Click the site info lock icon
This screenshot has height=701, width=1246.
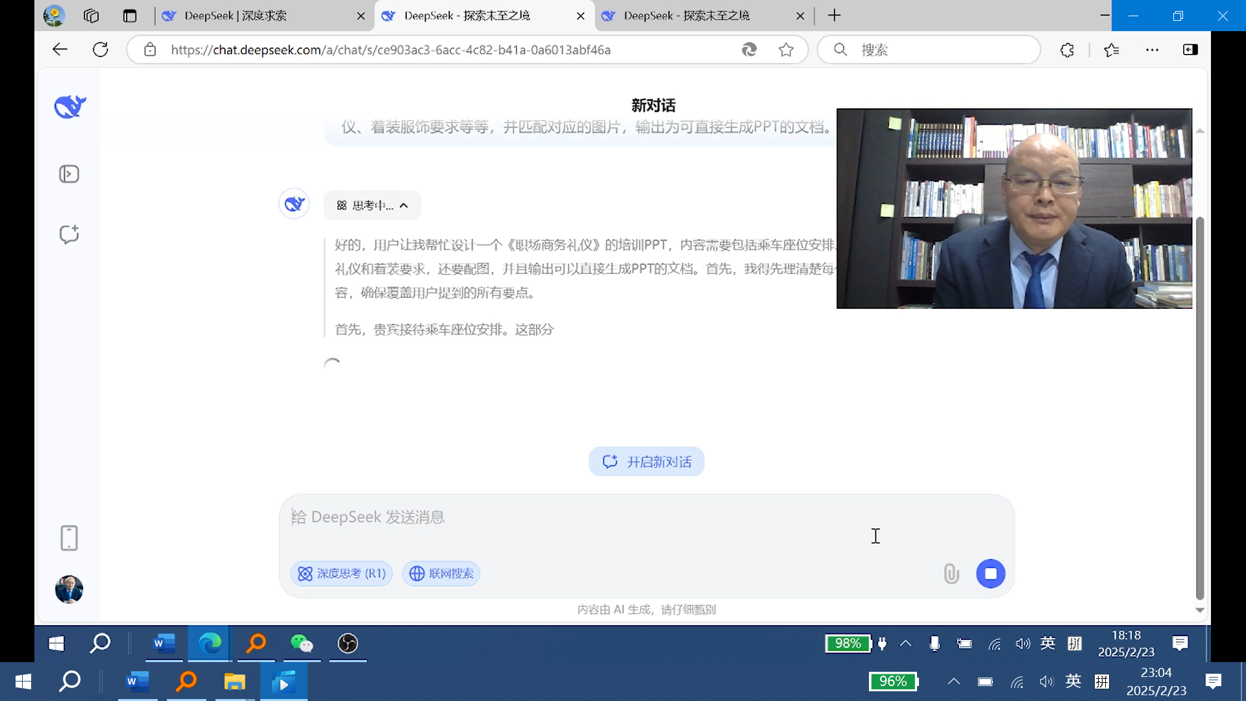tap(150, 50)
